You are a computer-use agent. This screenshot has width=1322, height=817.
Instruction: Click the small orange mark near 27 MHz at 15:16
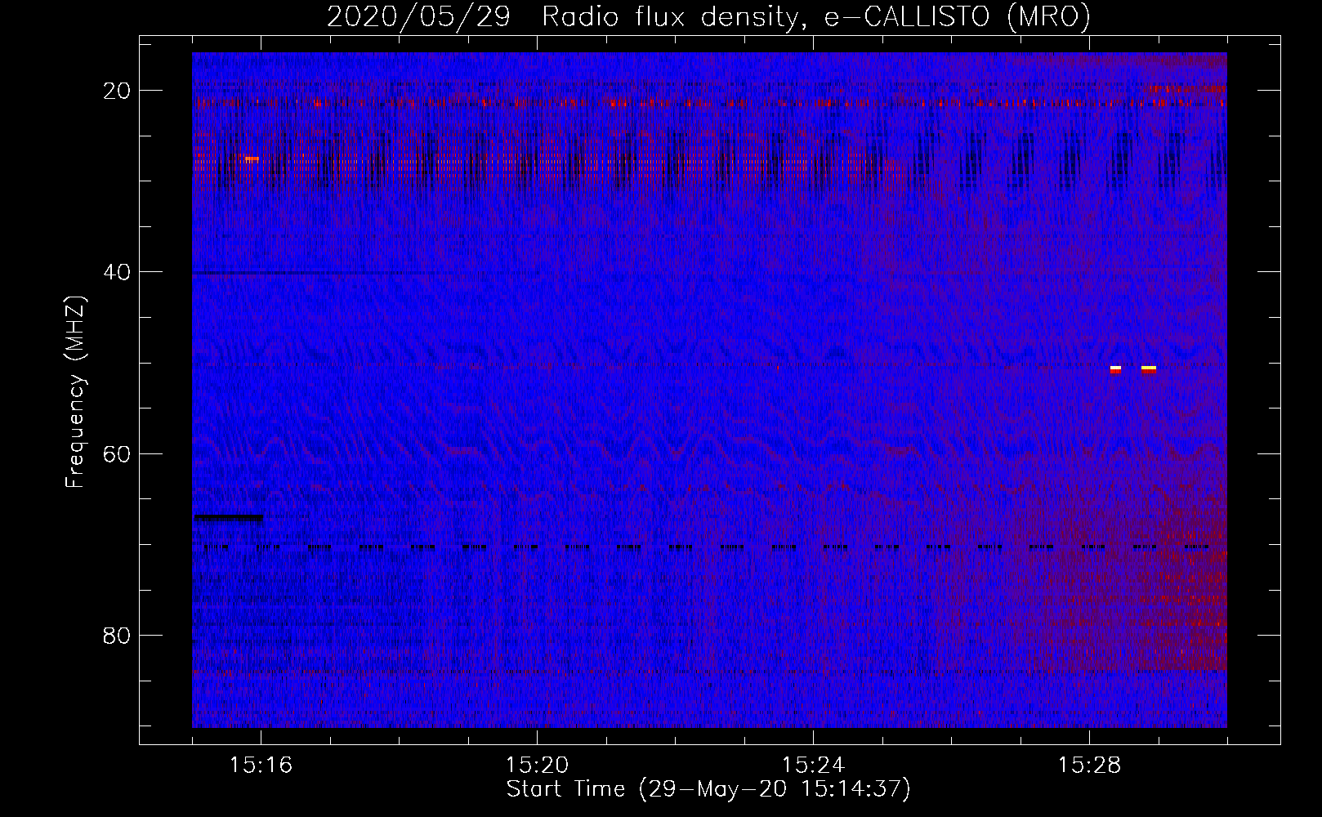(252, 158)
